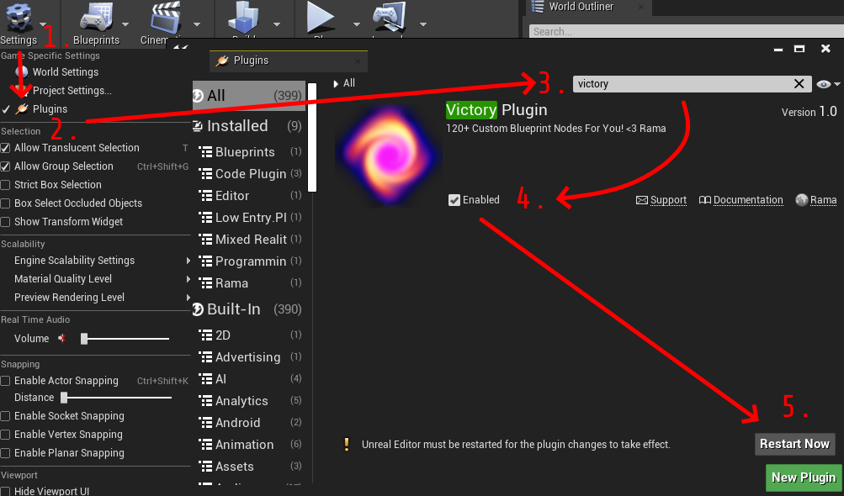The image size is (844, 496).
Task: Adjust the snapping Distance slider
Action: click(x=116, y=398)
